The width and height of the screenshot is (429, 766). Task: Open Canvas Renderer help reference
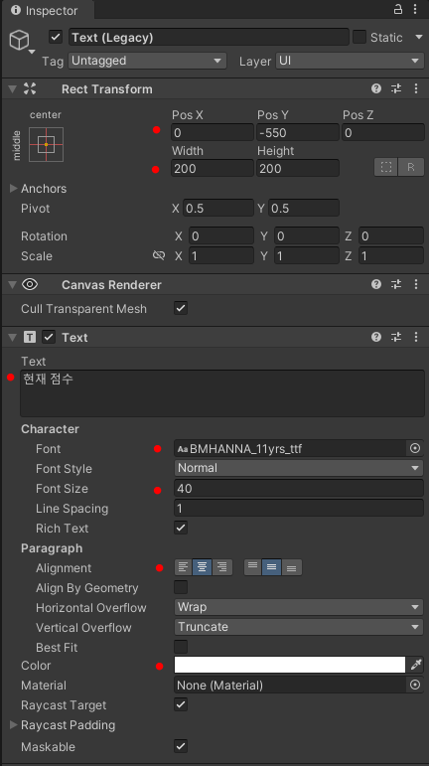pos(375,284)
